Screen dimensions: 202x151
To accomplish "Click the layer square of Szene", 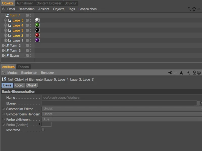I will click(27, 55).
